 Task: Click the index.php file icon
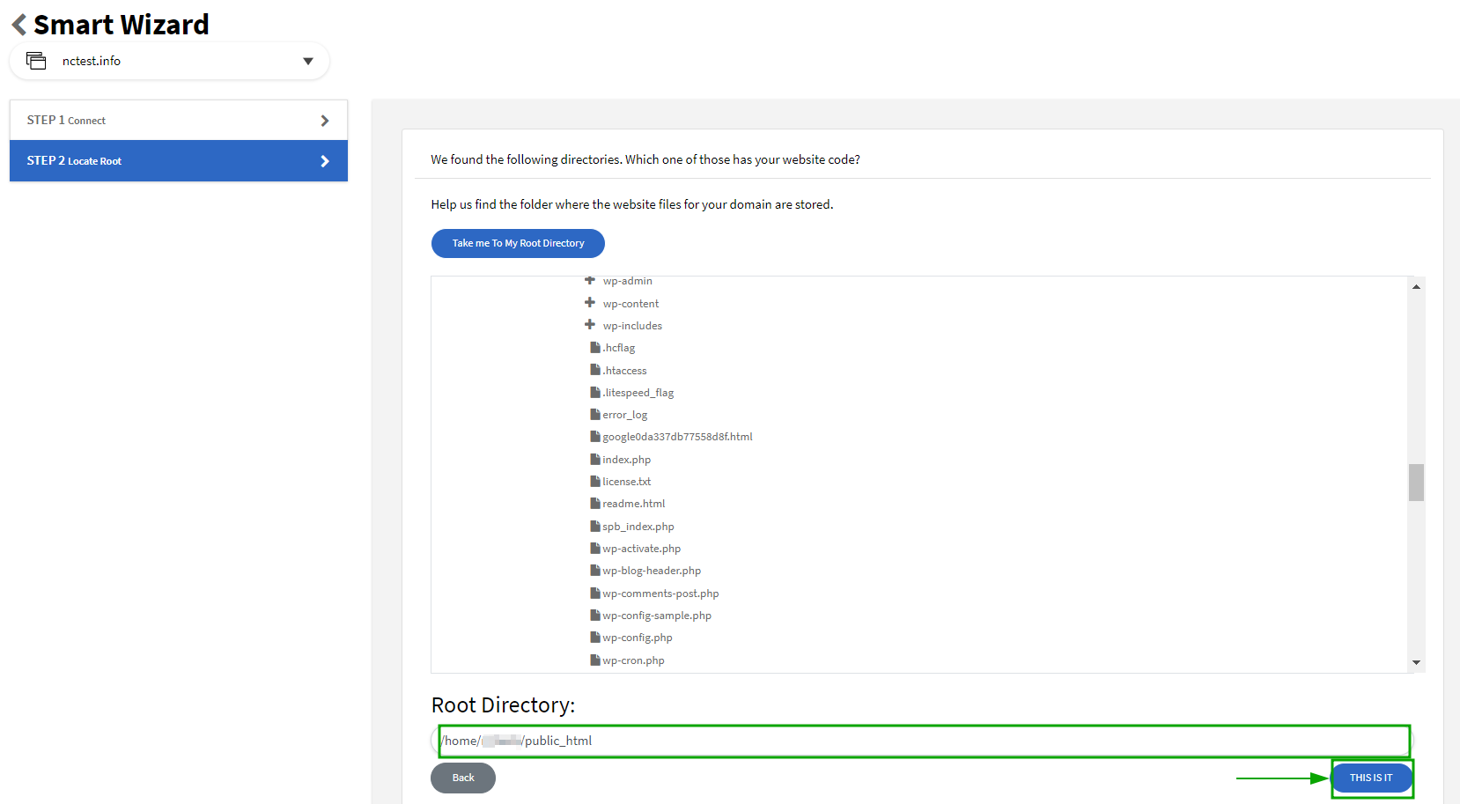(x=595, y=459)
